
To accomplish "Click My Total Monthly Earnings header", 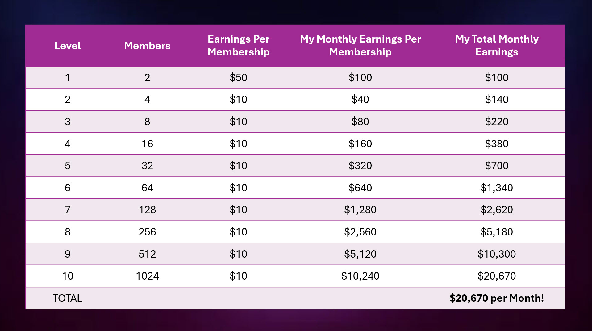I will point(497,46).
